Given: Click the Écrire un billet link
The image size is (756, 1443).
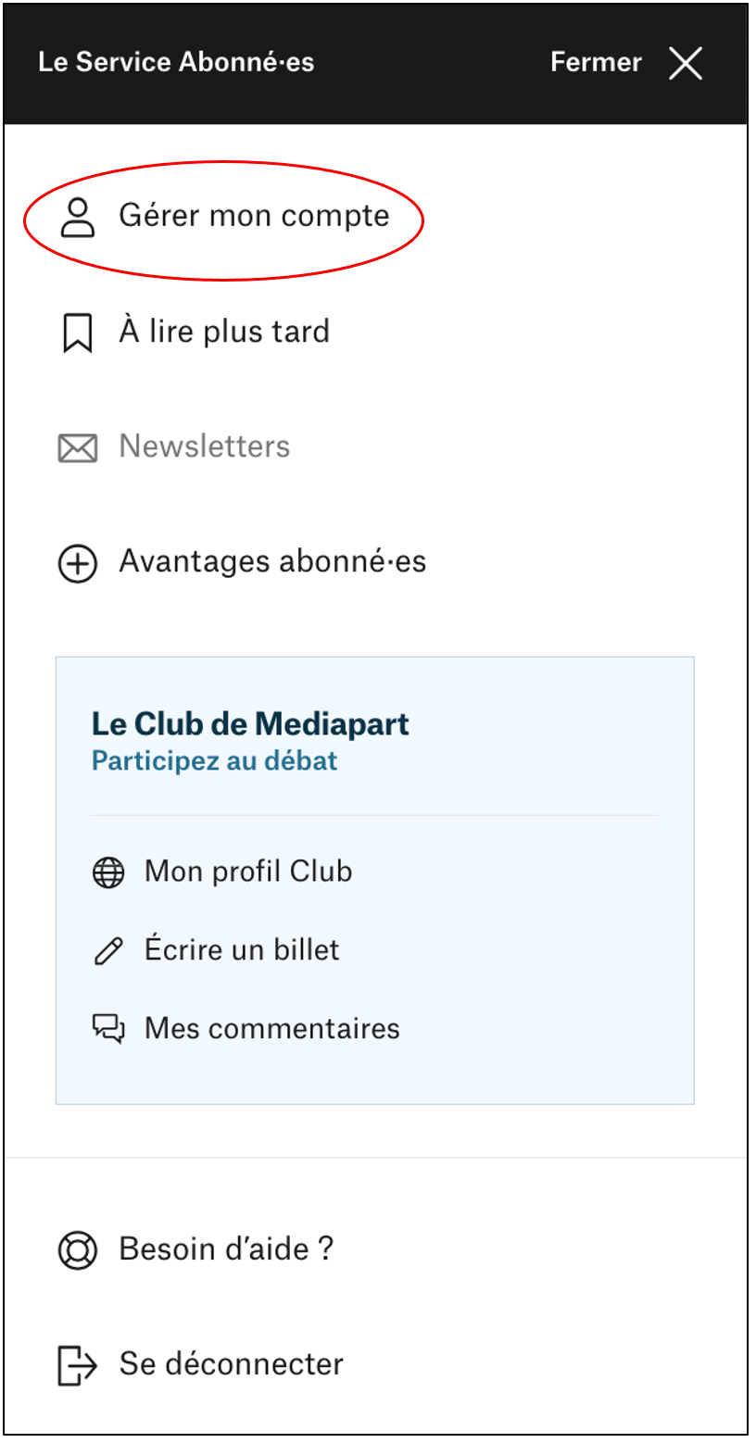Looking at the screenshot, I should (x=242, y=950).
